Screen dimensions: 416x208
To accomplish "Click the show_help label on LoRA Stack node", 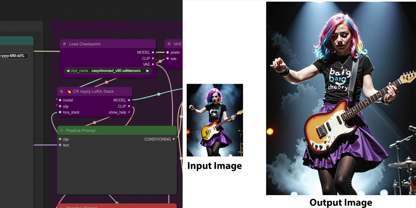I will (x=117, y=112).
